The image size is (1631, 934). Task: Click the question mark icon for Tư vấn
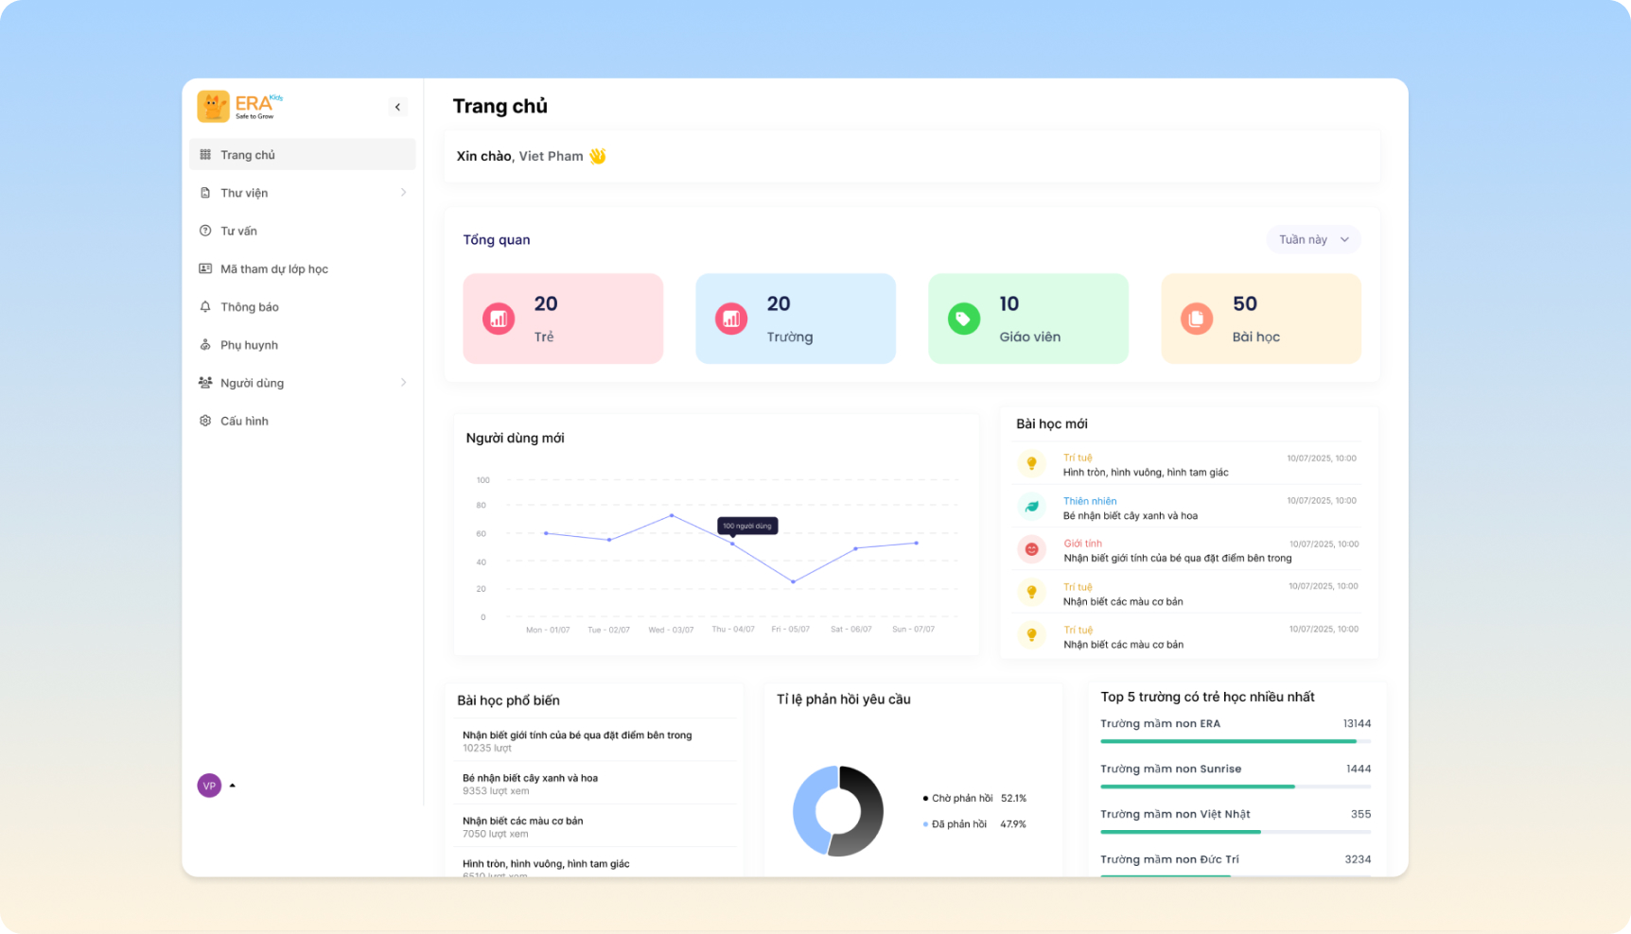click(x=205, y=231)
